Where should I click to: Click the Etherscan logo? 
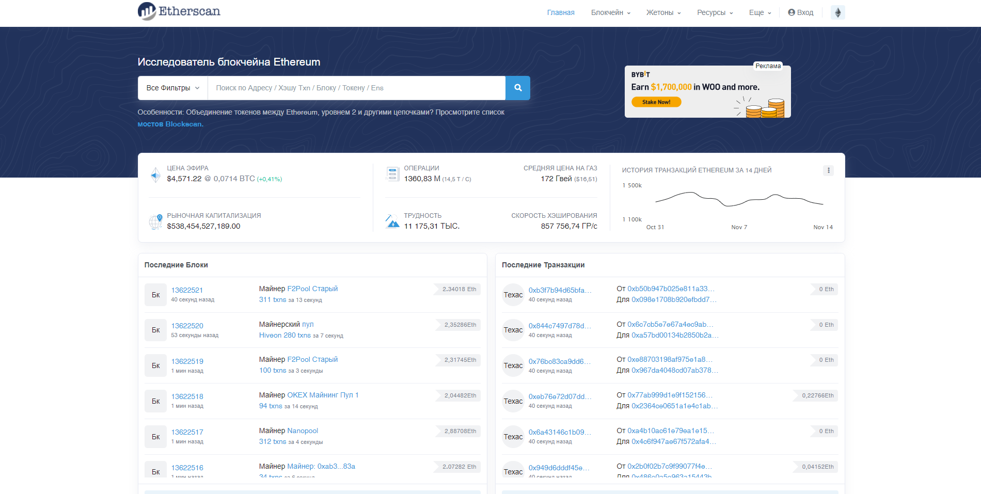click(x=179, y=11)
